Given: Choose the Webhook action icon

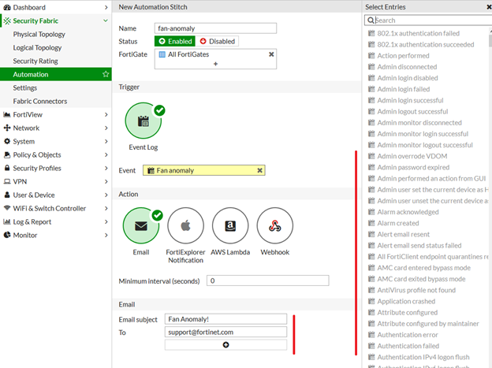Looking at the screenshot, I should click(274, 226).
